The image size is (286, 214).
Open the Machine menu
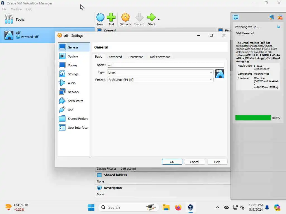[16, 9]
